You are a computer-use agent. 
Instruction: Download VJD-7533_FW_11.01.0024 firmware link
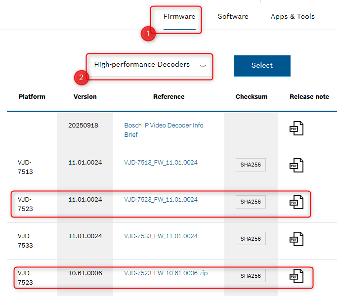click(161, 236)
